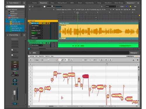Click the yellow marker icon in the toolbar
Viewport: 146px width, 109px height.
coord(131,6)
